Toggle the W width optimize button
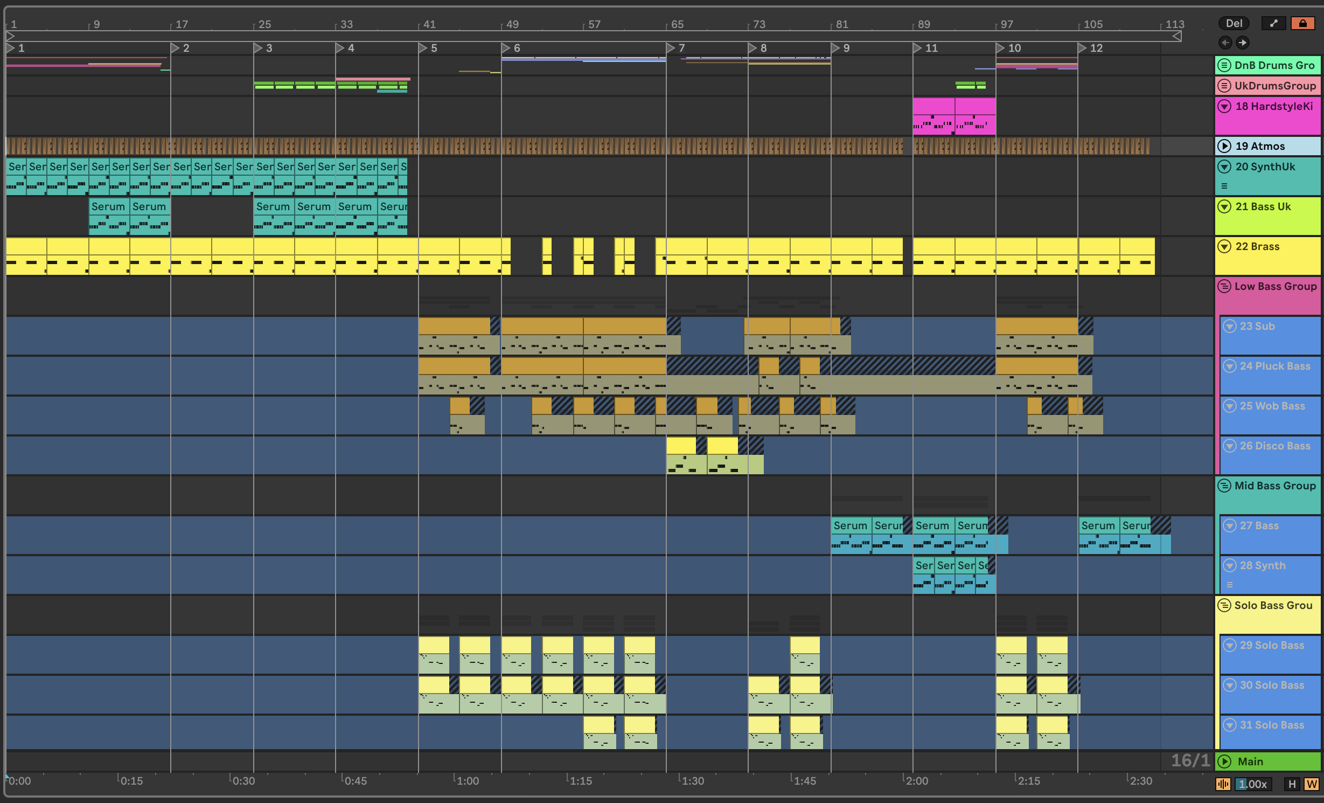The height and width of the screenshot is (803, 1324). 1311,784
